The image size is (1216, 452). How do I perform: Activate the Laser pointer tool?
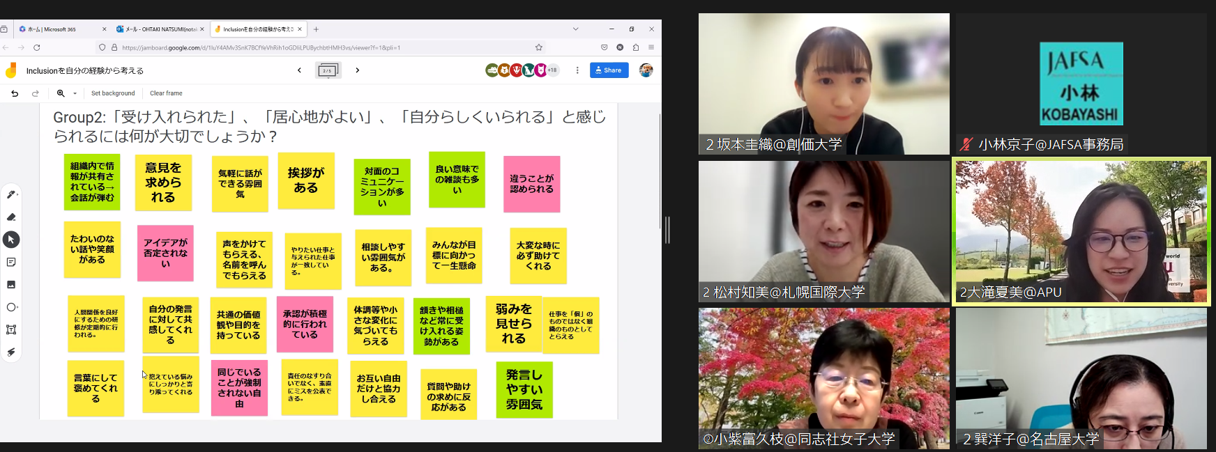pos(11,352)
